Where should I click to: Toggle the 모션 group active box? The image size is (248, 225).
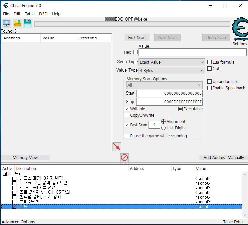tap(8, 174)
